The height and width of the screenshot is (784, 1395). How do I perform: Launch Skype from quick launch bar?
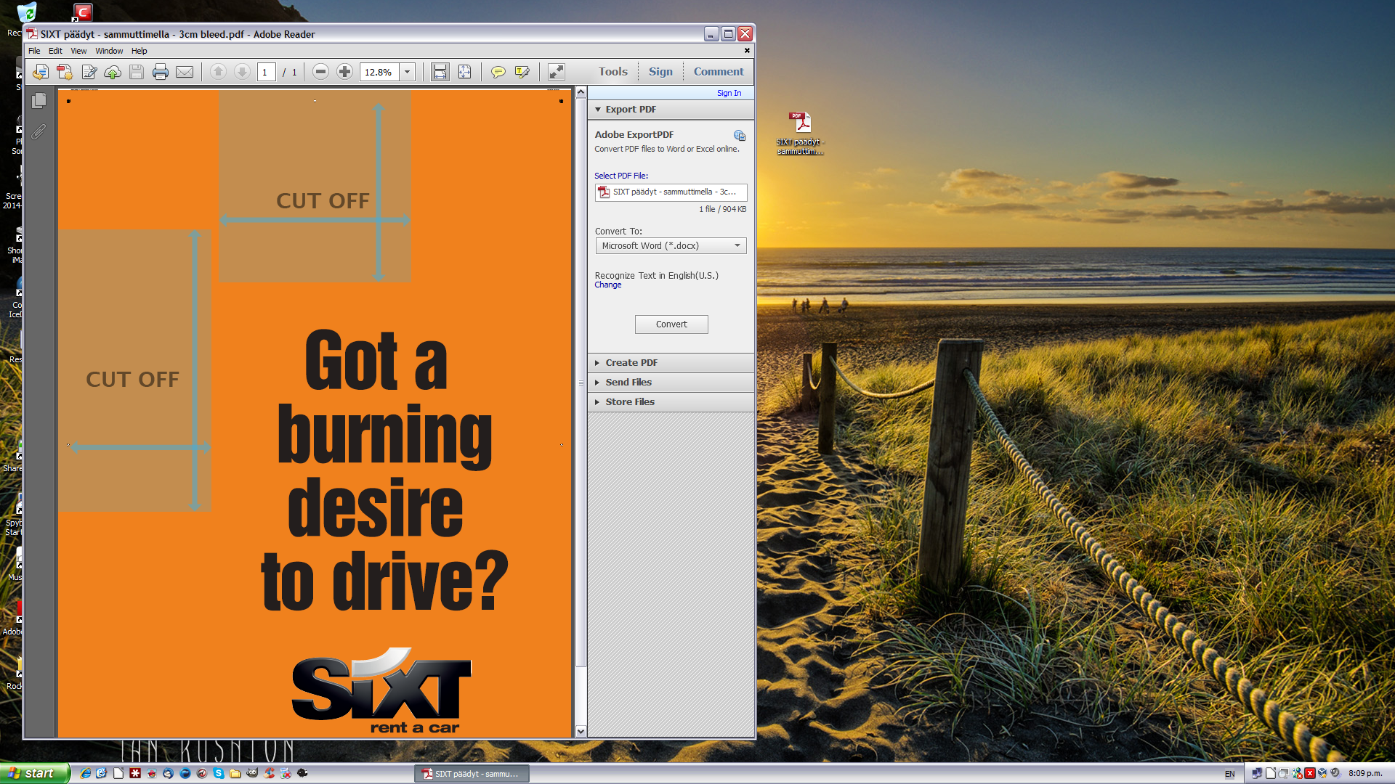click(219, 774)
